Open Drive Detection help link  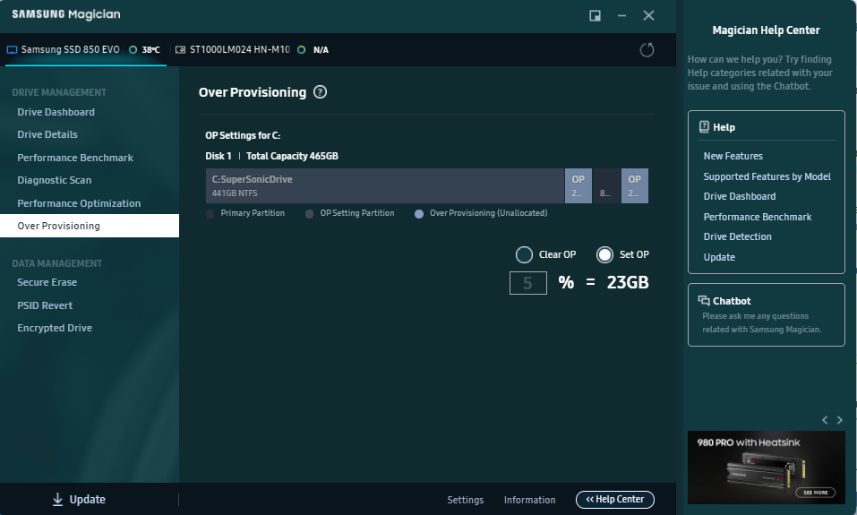[737, 236]
